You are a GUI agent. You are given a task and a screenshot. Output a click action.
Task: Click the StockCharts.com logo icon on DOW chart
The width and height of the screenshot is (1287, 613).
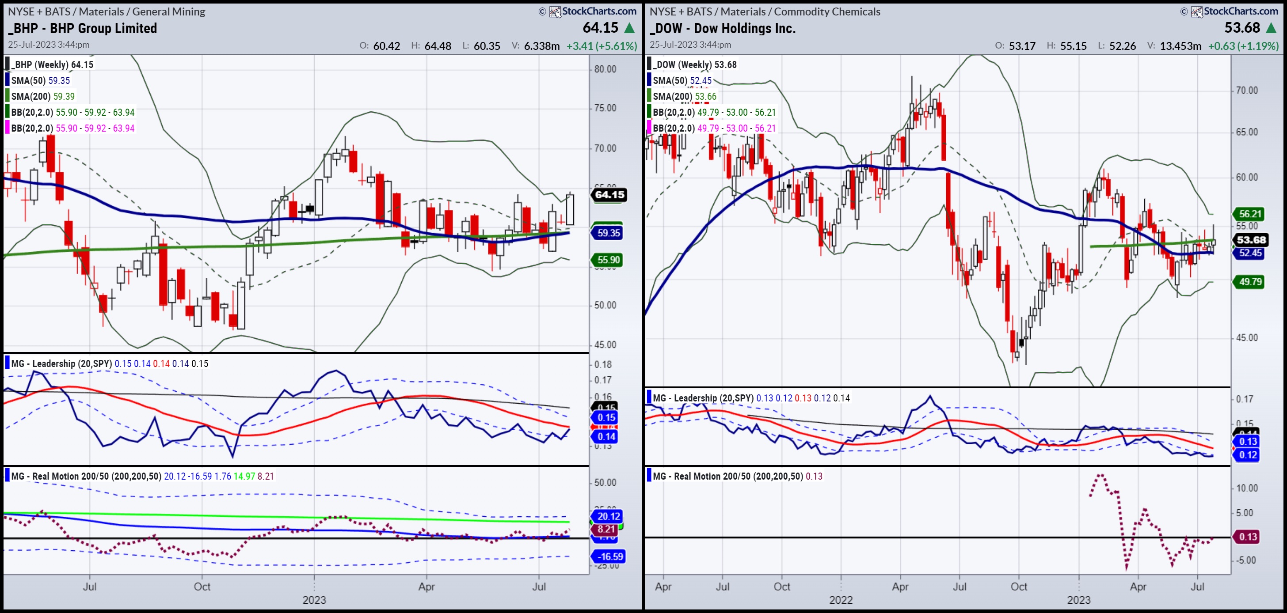pos(1196,11)
